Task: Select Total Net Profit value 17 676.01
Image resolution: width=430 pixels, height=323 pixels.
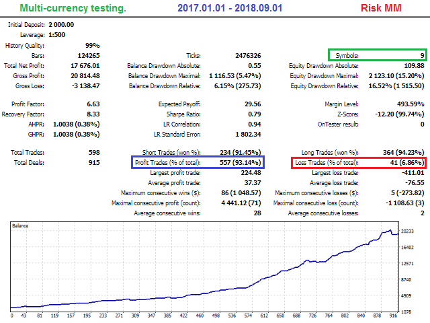Action: click(x=85, y=66)
